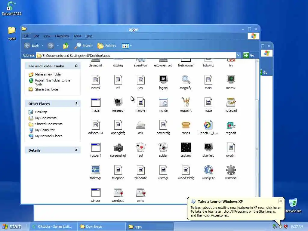Open the address bar dropdown
The image size is (308, 231).
coord(238,55)
